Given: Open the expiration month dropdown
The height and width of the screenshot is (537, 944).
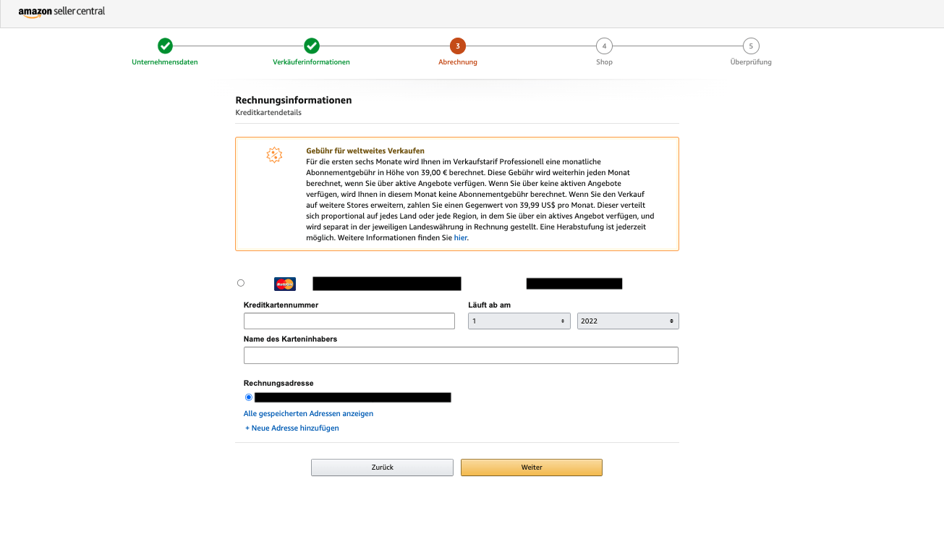Looking at the screenshot, I should pos(519,321).
